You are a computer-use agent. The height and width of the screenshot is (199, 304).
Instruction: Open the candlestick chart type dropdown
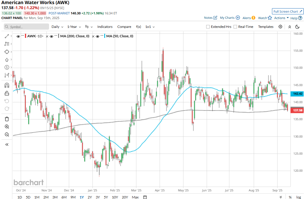[x=89, y=27]
